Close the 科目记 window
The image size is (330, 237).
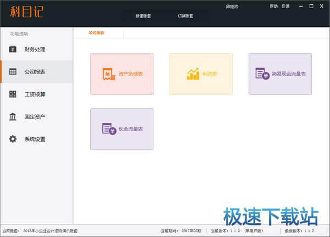322,6
